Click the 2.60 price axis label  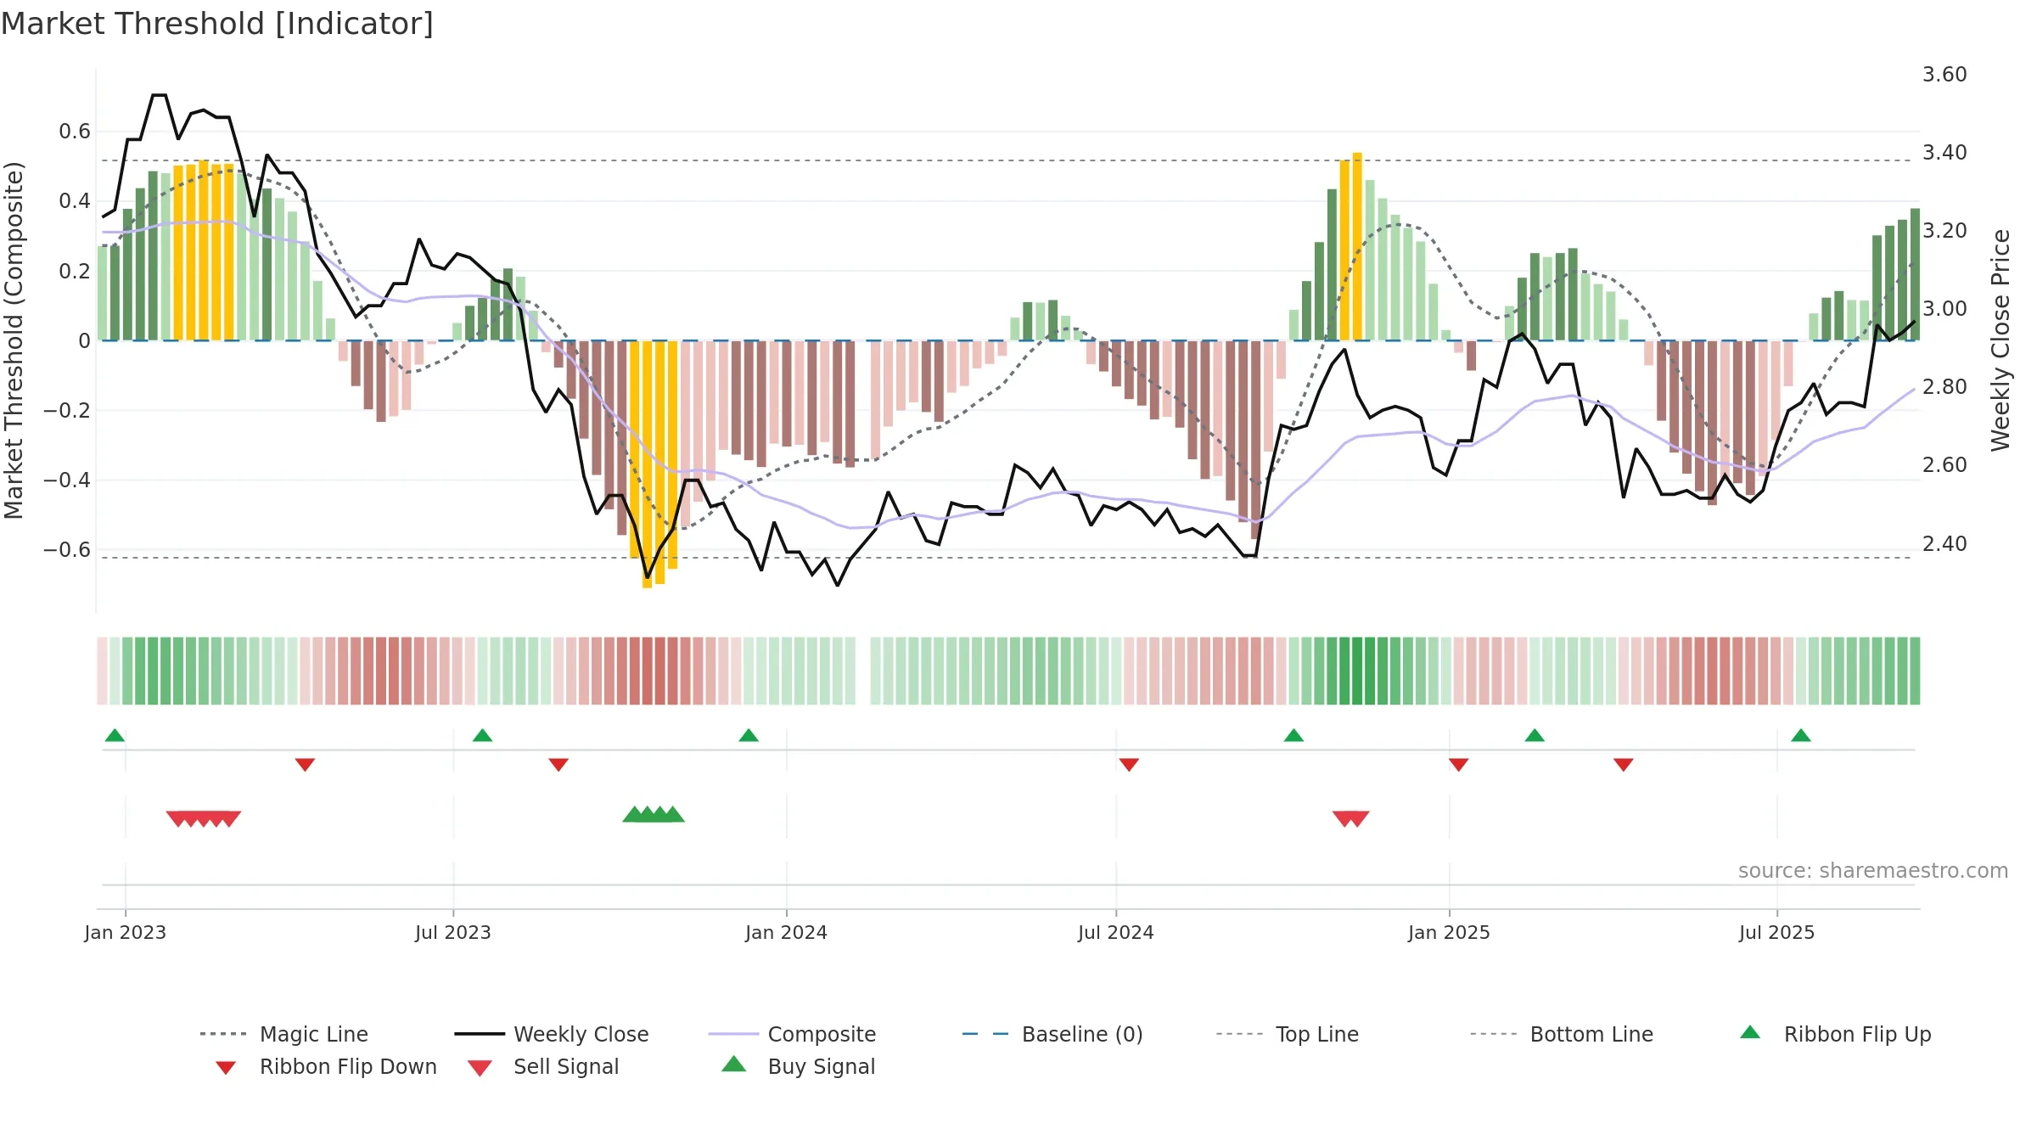(1944, 465)
